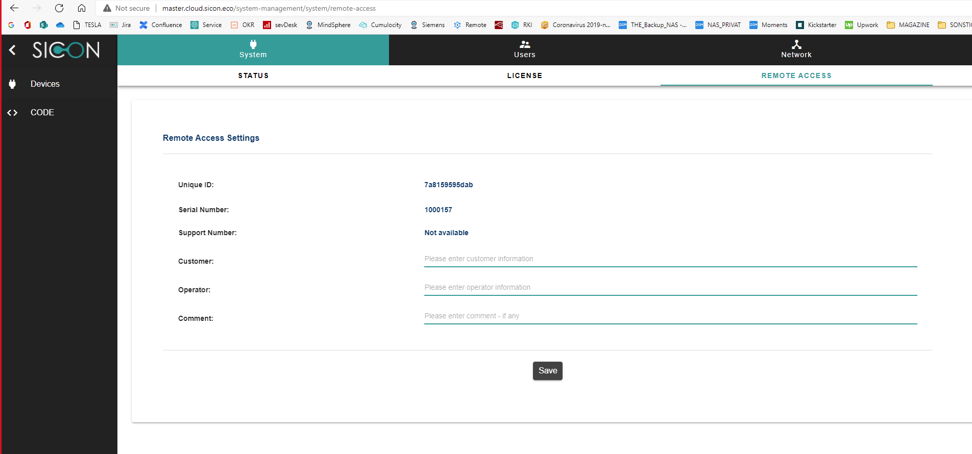Save the remote access settings
Screen dimensions: 972x454
[547, 371]
